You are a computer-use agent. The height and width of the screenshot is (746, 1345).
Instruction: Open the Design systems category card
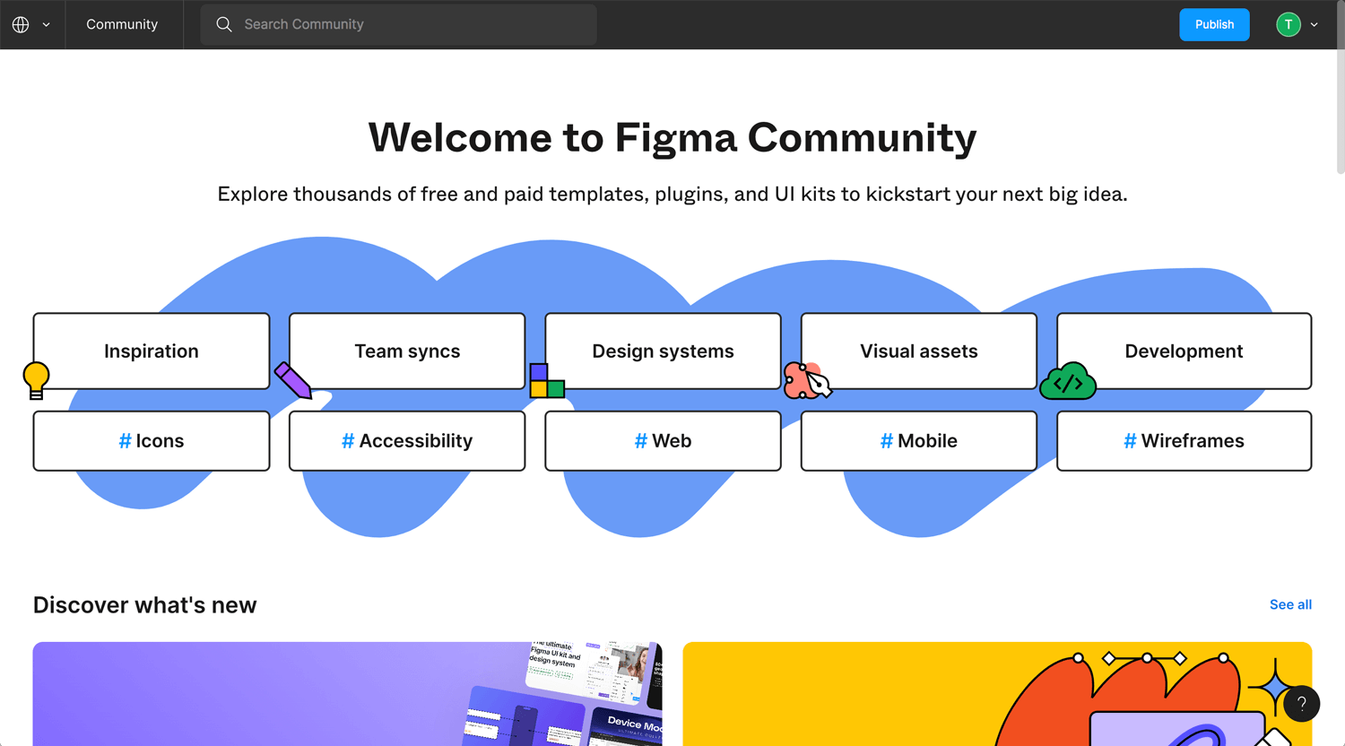663,351
